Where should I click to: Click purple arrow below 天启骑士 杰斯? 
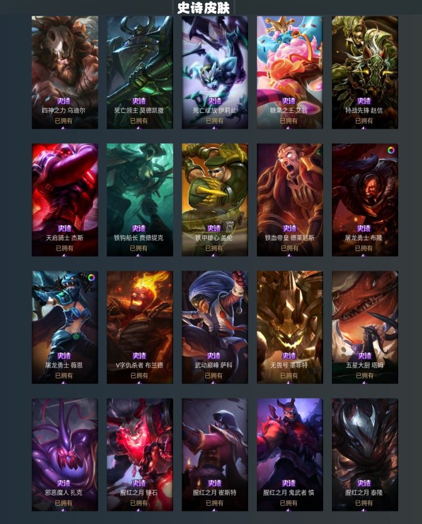[x=64, y=255]
